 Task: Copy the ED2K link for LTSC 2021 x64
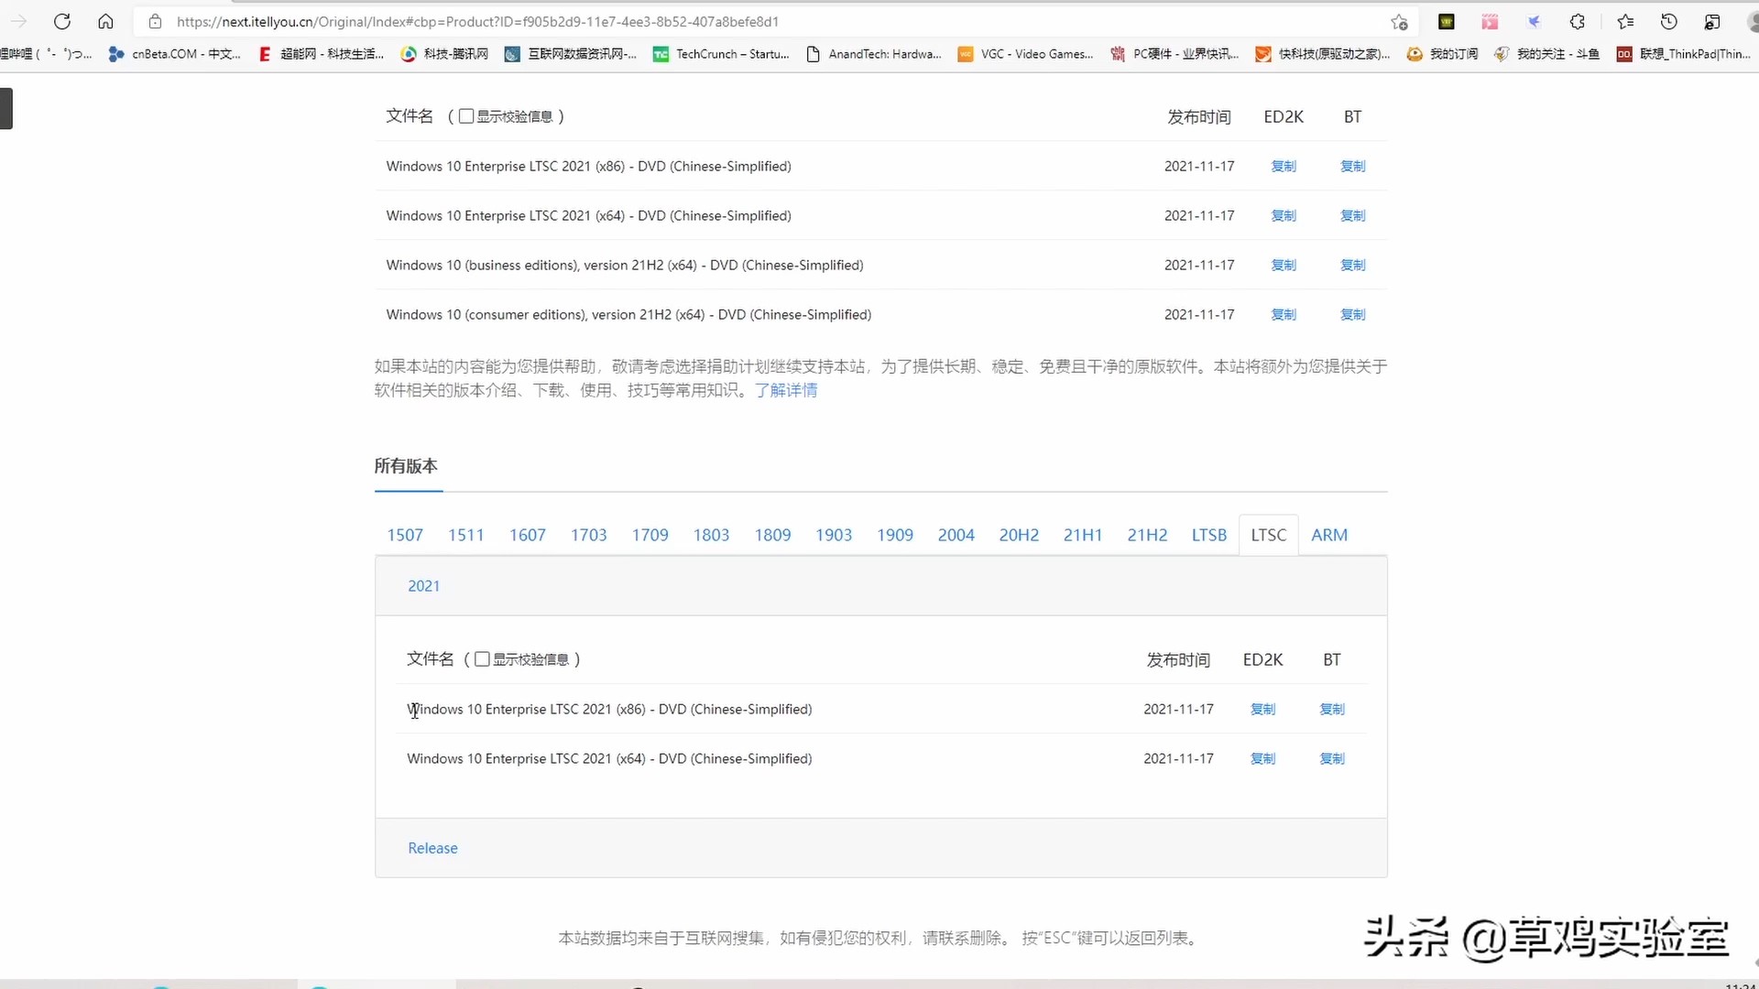click(1262, 758)
